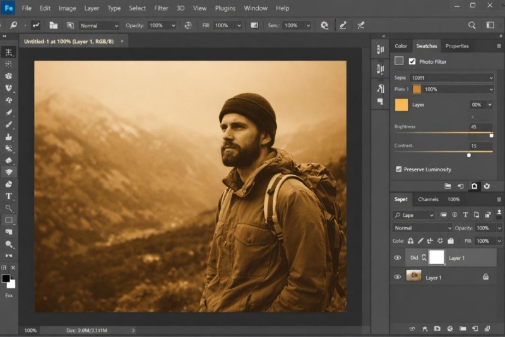The height and width of the screenshot is (337, 505).
Task: Click the topmost icon in collapsed panel strip
Action: click(381, 49)
